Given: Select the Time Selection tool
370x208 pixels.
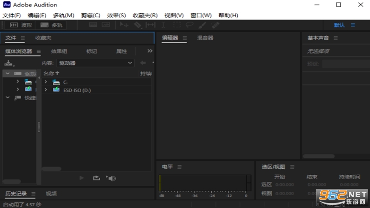Looking at the screenshot, I should click(x=163, y=25).
